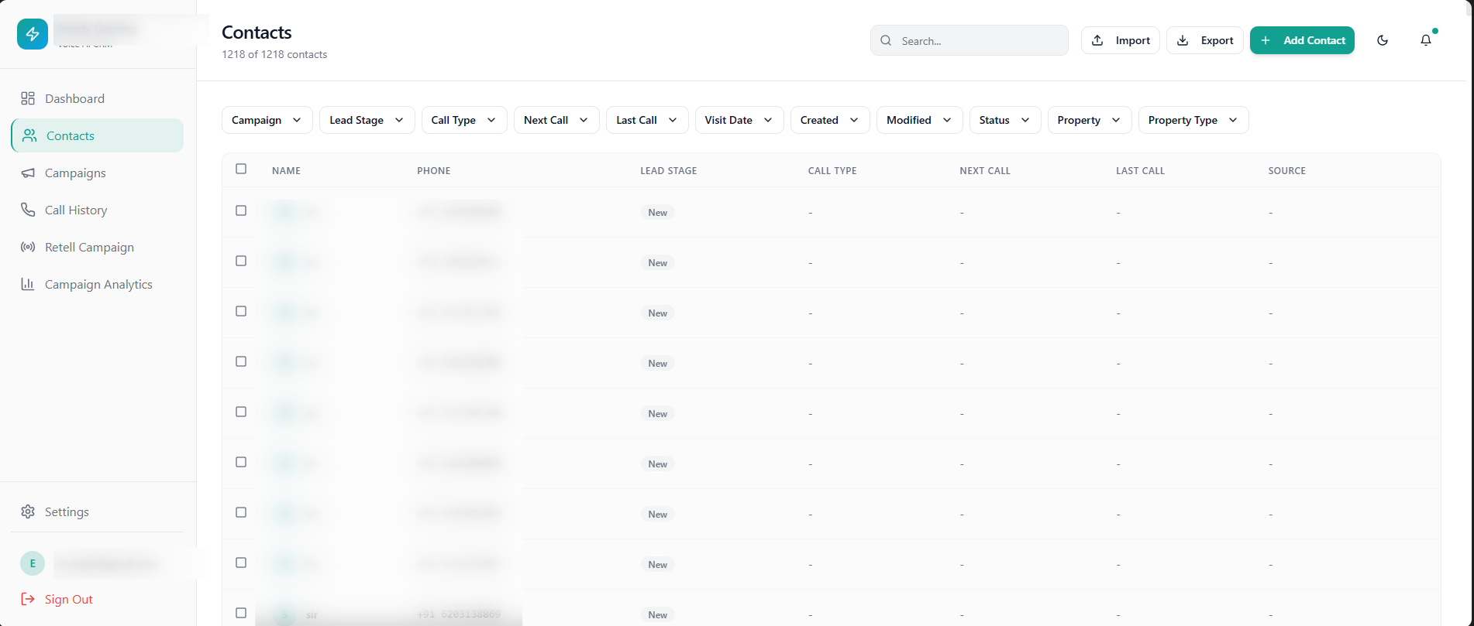Click the plus icon in Add Contact
The image size is (1474, 626).
(1266, 40)
